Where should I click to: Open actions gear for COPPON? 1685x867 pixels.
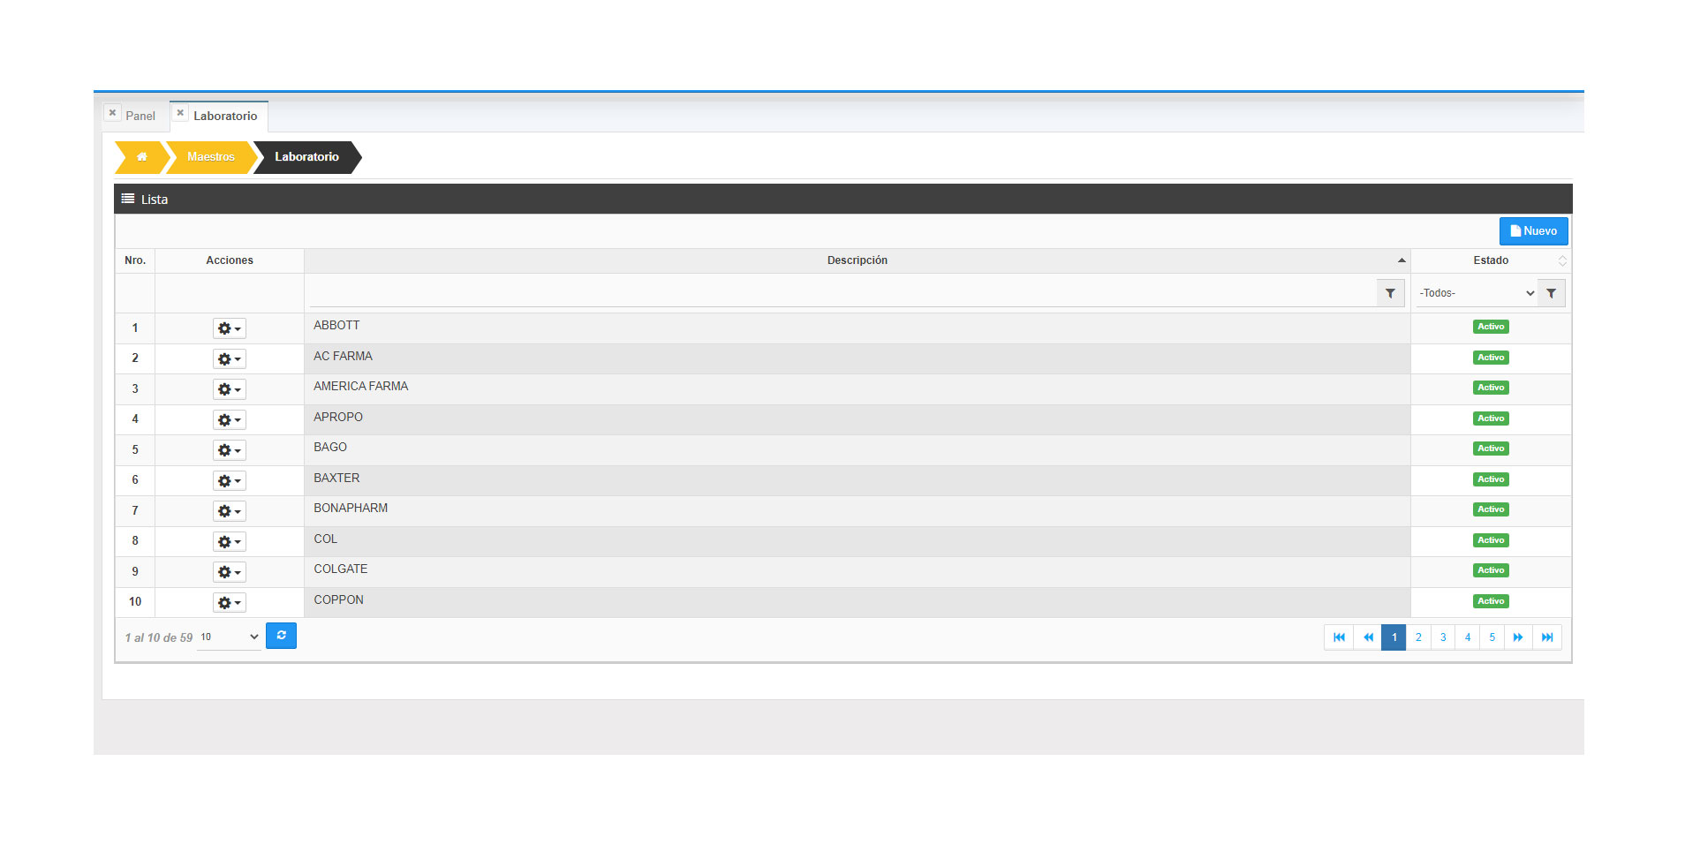[x=229, y=603]
